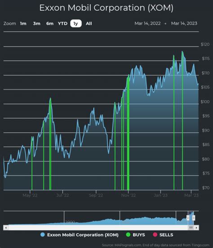Edit the Mar 14, 2023 end date

coord(184,23)
